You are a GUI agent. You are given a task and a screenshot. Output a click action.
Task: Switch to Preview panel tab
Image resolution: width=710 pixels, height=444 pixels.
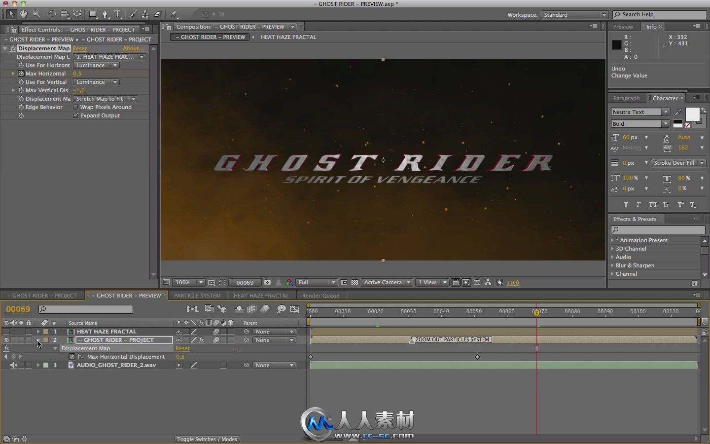pyautogui.click(x=623, y=27)
